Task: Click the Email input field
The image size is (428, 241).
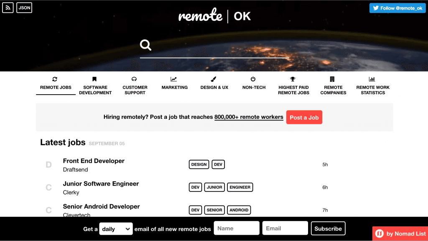Action: click(285, 228)
